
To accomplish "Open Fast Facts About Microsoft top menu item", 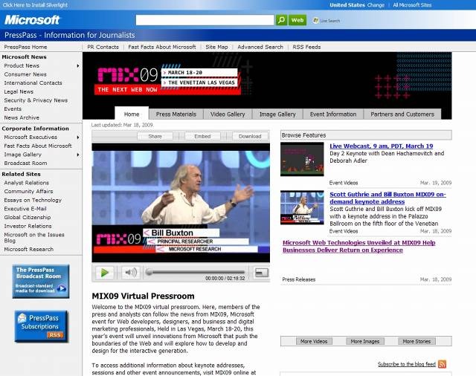I will [x=162, y=47].
